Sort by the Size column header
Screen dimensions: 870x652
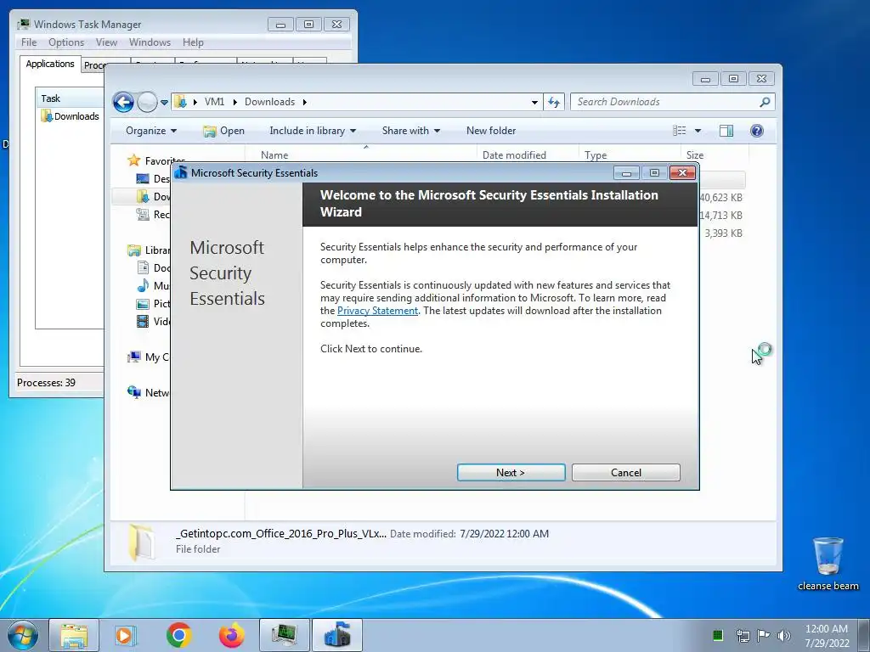715,155
